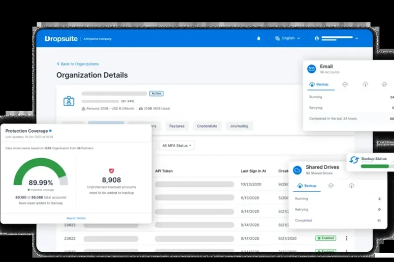Select restore cloud icon in Shared Drives
Image resolution: width=394 pixels, height=262 pixels.
(331, 186)
